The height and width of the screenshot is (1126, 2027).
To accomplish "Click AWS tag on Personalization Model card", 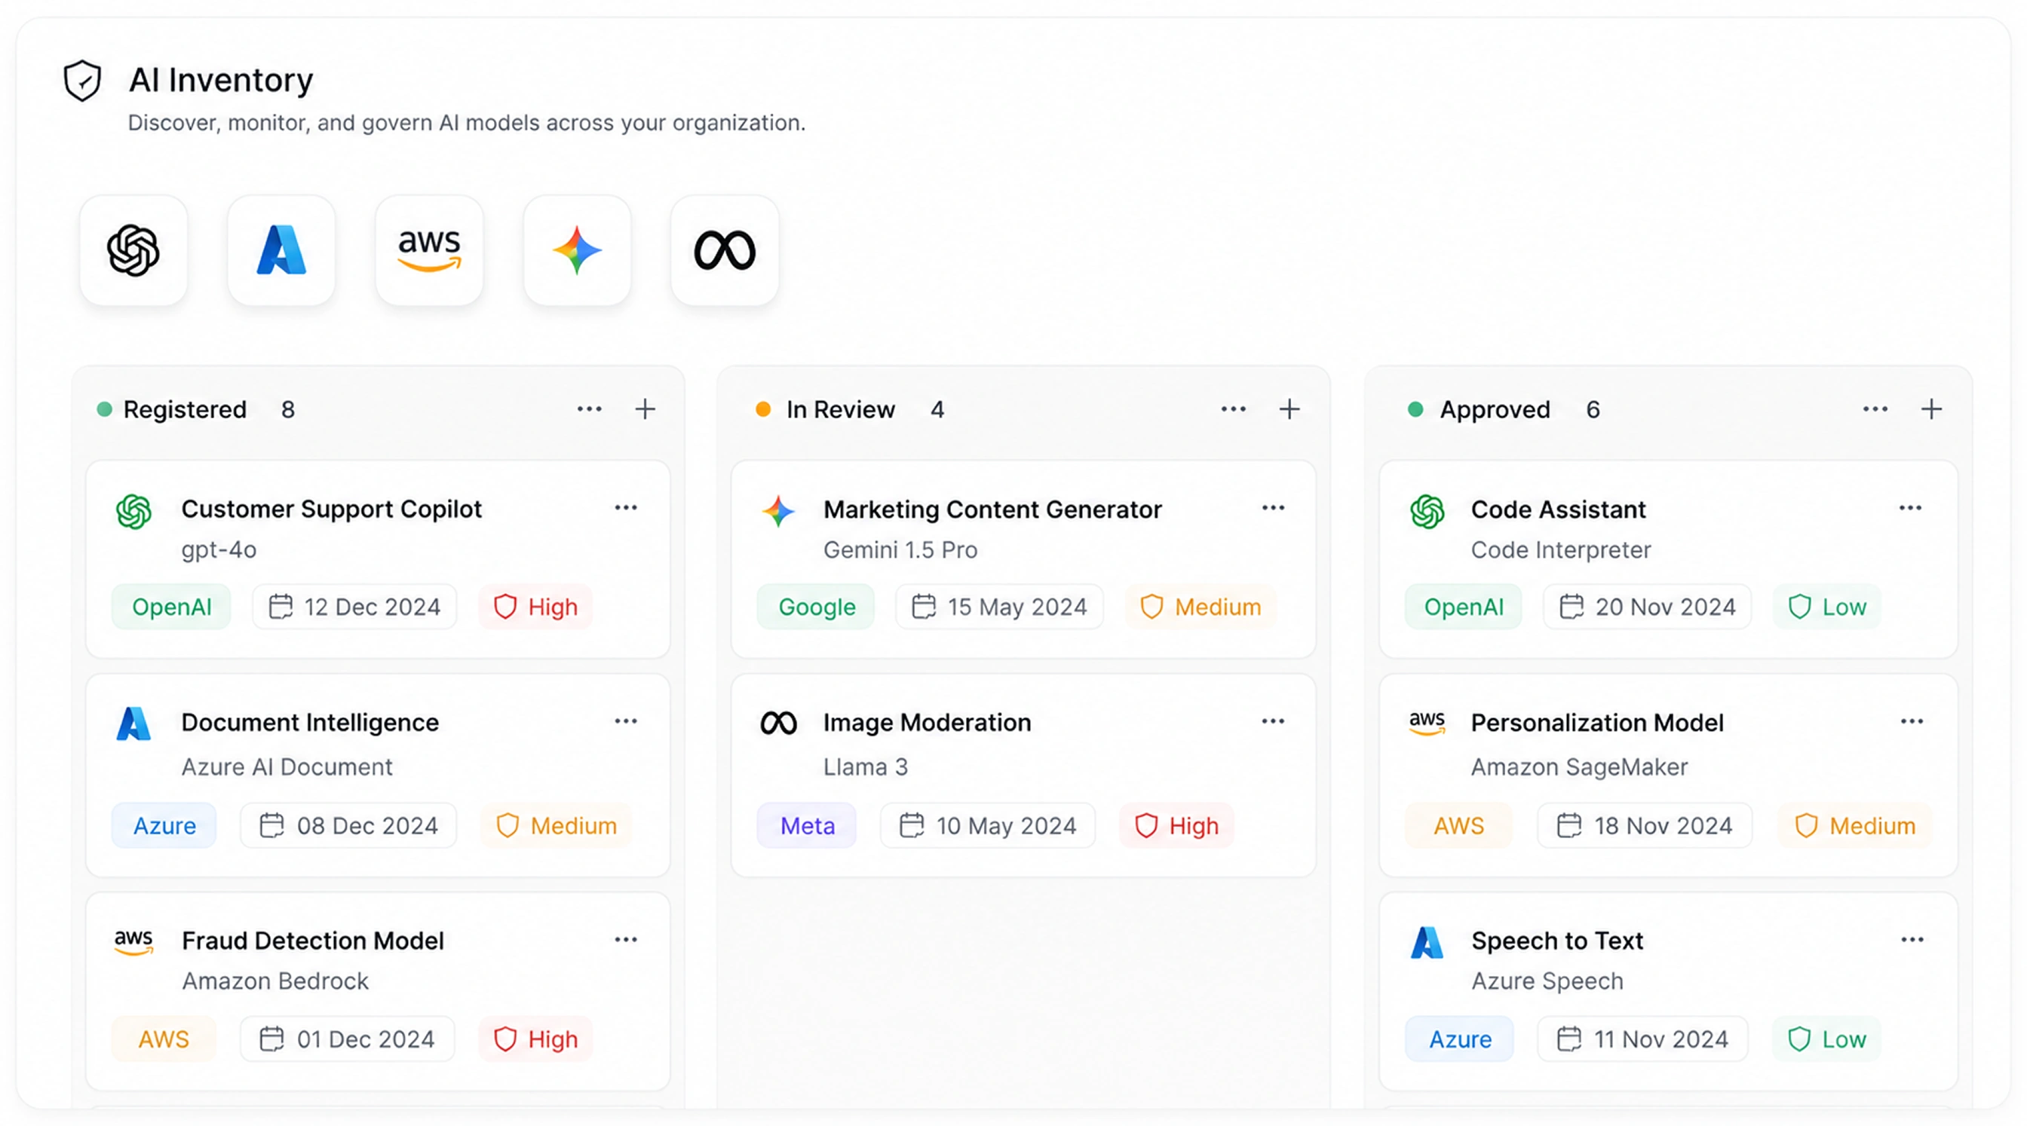I will click(1459, 825).
